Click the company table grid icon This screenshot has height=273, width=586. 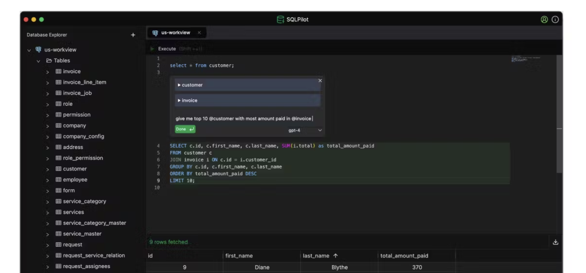[58, 125]
